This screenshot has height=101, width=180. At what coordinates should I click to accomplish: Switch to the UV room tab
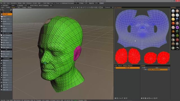point(19,7)
